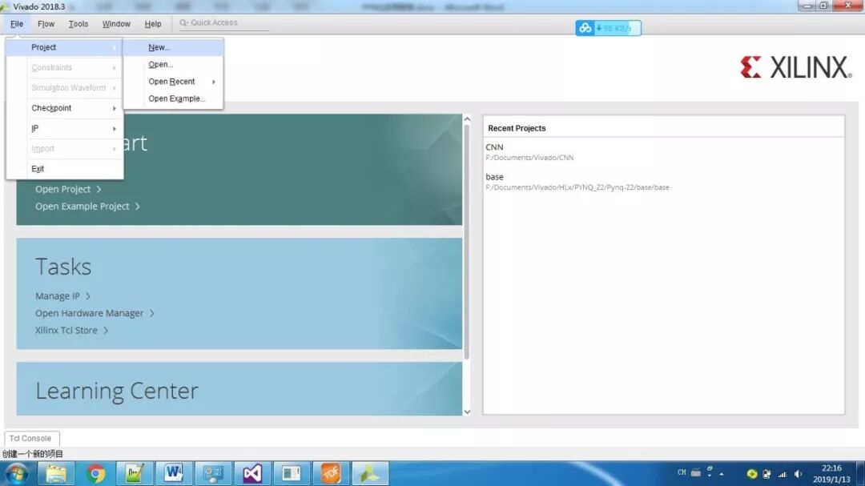
Task: Click the scroll down arrow of start page
Action: [467, 412]
